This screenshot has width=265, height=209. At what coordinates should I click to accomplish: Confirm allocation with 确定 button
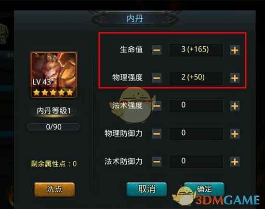[x=204, y=189]
